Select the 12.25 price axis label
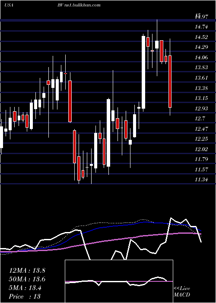The height and width of the screenshot is (303, 216). (x=201, y=139)
